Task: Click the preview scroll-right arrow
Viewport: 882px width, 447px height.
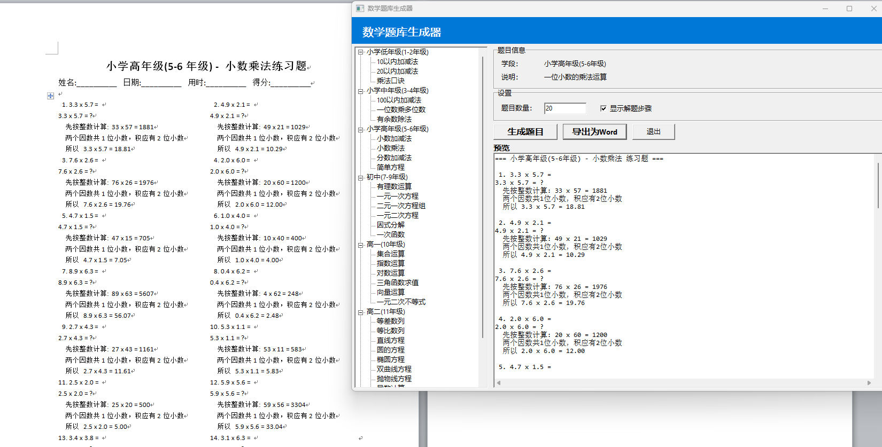Action: [869, 383]
